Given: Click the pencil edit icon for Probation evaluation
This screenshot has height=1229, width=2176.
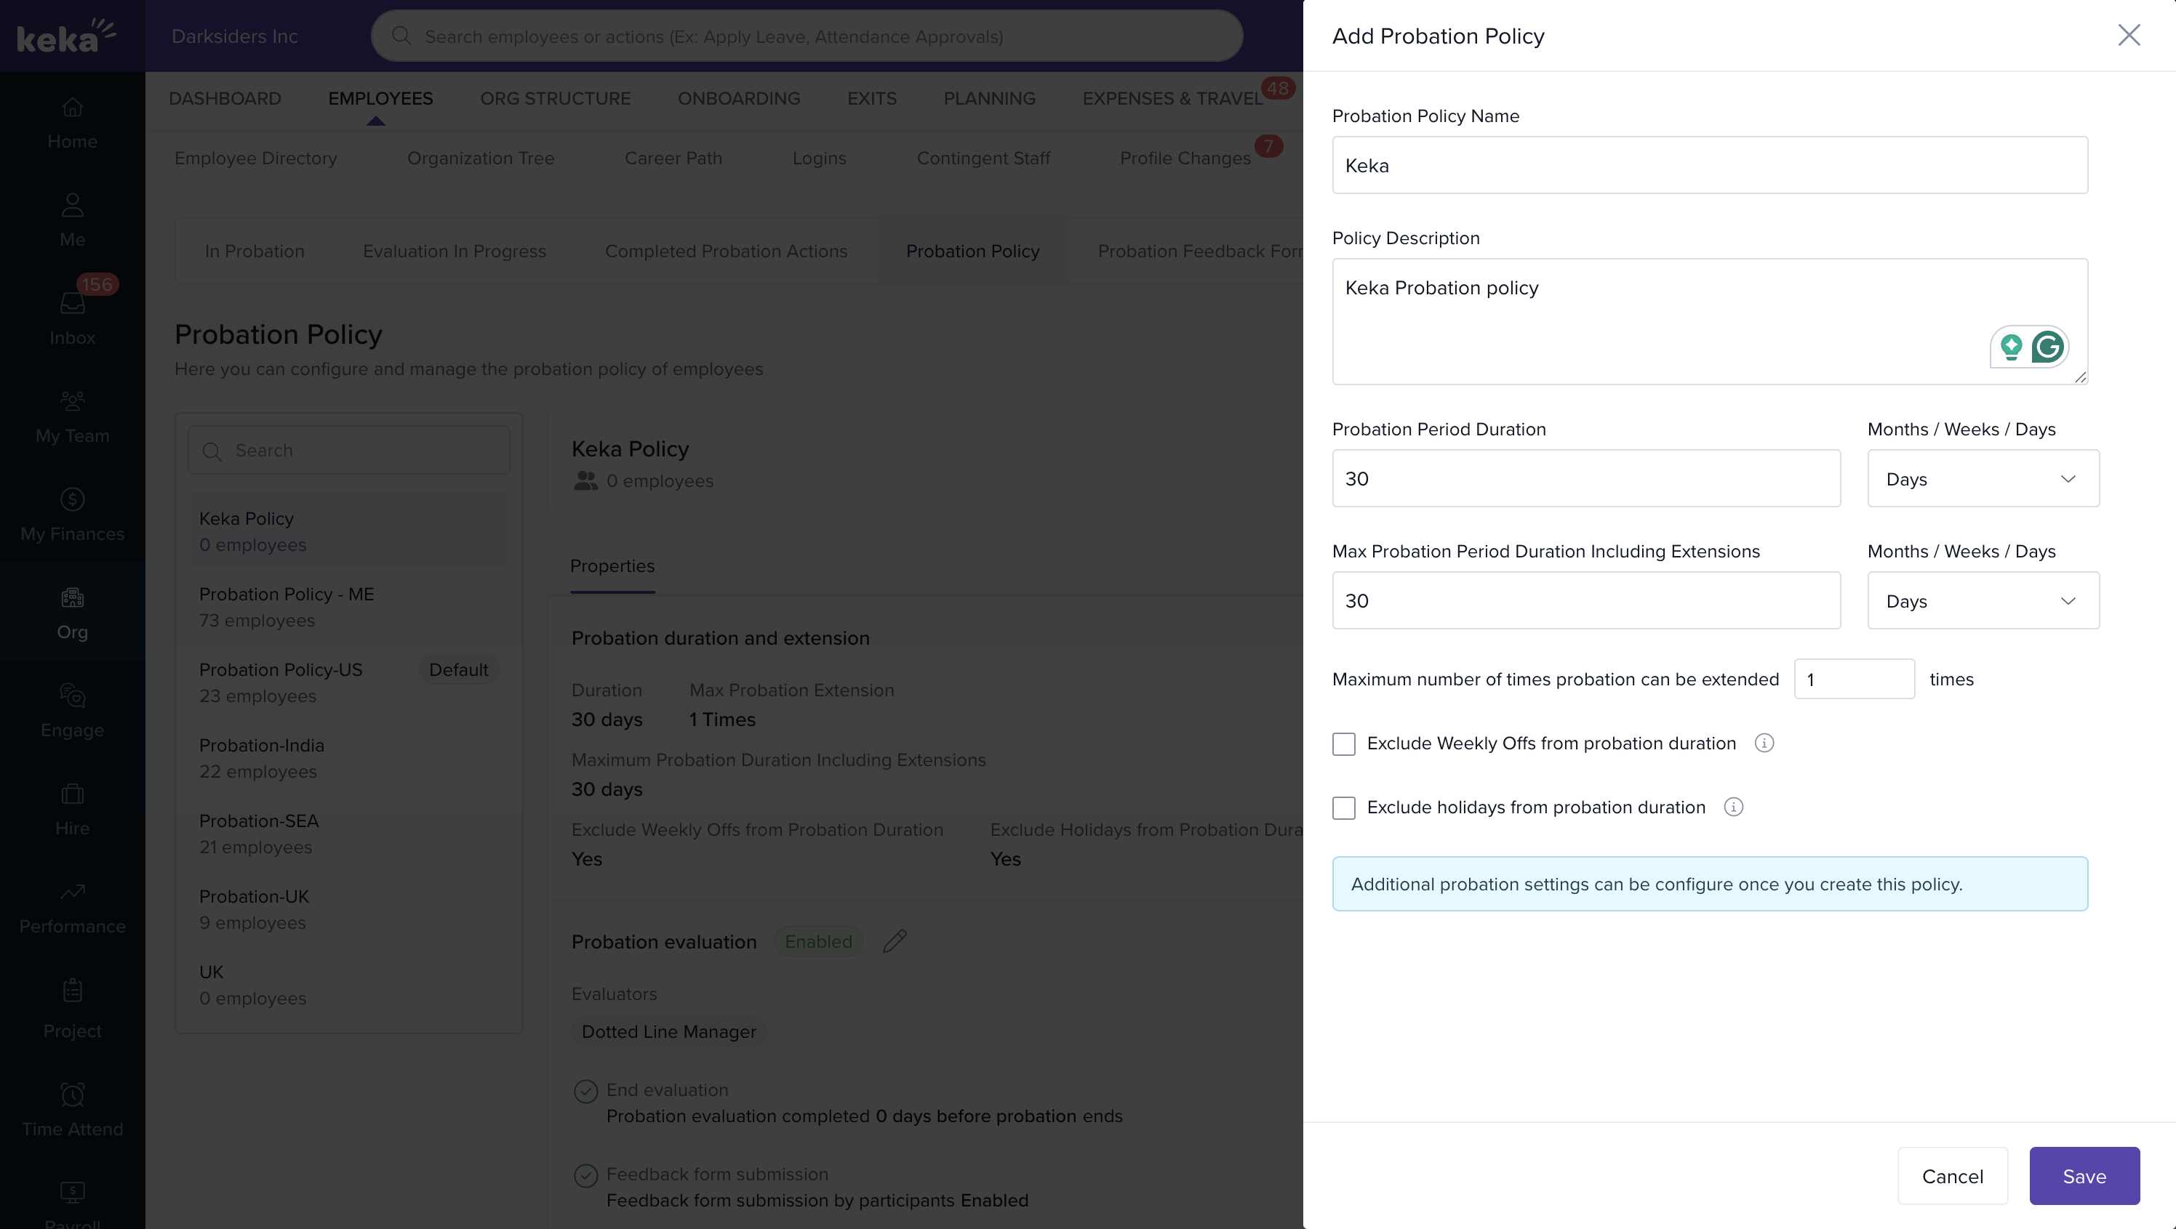Looking at the screenshot, I should pos(895,941).
